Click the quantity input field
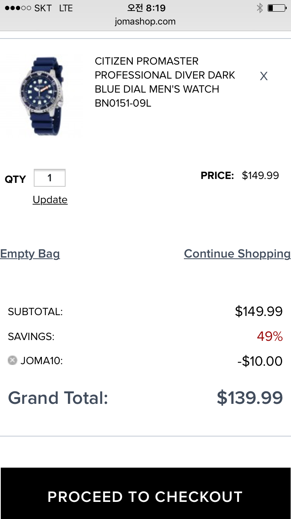Screen dimensions: 291x519 click(x=50, y=178)
